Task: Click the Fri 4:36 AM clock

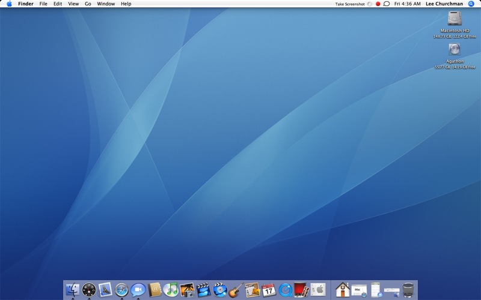Action: (x=408, y=4)
